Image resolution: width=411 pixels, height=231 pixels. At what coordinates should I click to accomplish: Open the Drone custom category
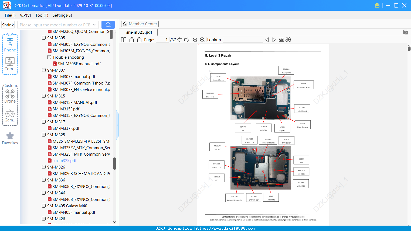10,96
